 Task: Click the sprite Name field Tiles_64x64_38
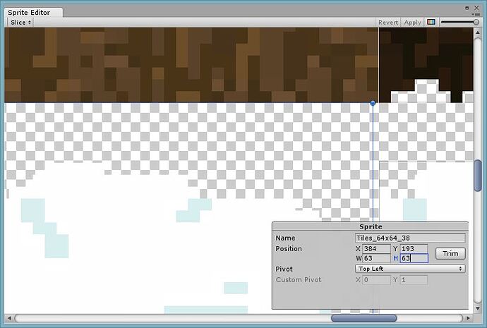click(410, 238)
